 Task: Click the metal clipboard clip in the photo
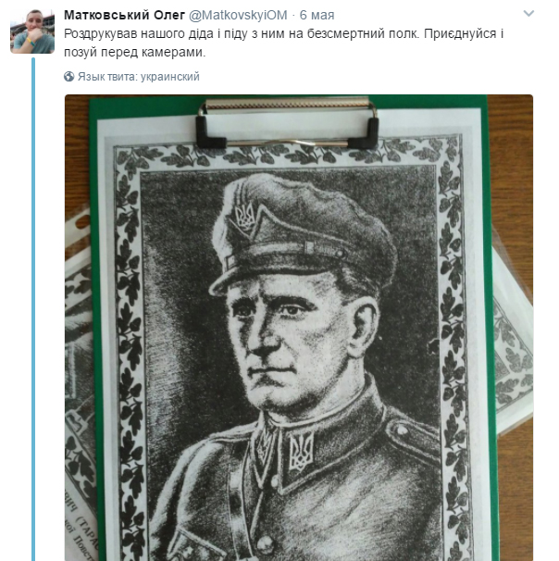[287, 122]
